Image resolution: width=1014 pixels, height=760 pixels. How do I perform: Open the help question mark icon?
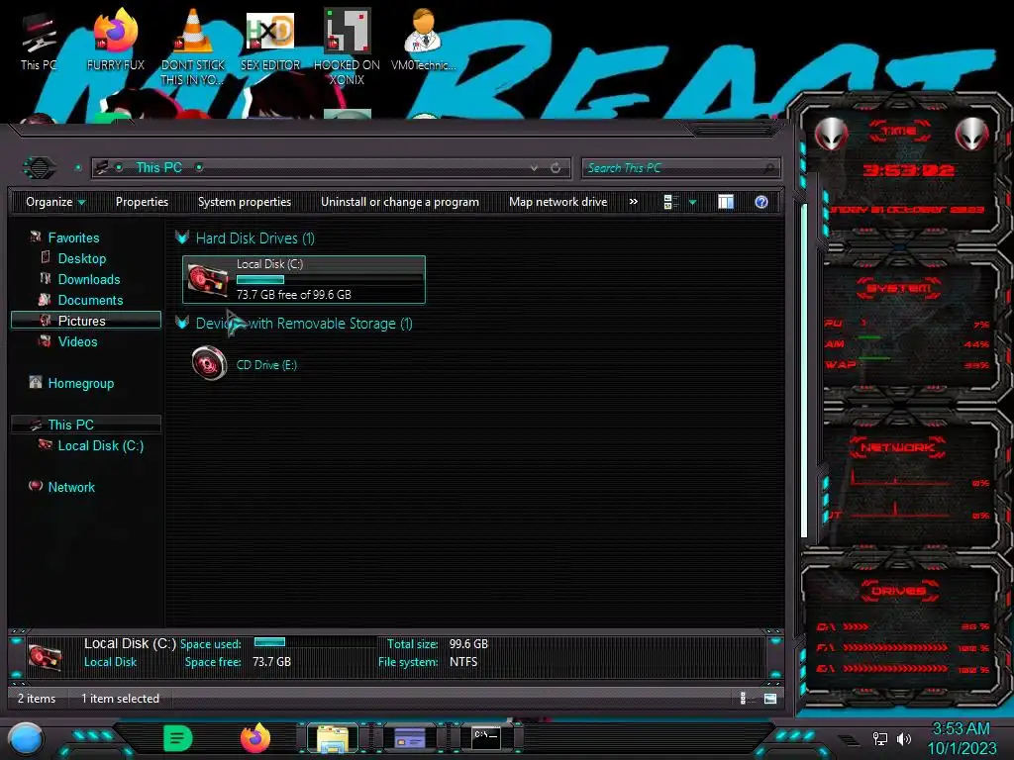tap(761, 202)
